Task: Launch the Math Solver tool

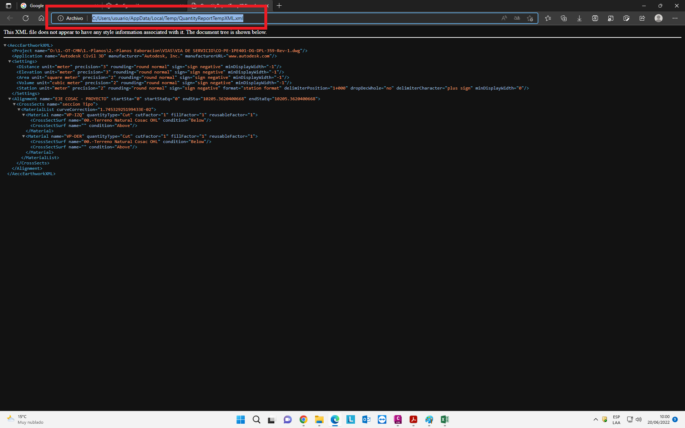Action: click(x=595, y=18)
